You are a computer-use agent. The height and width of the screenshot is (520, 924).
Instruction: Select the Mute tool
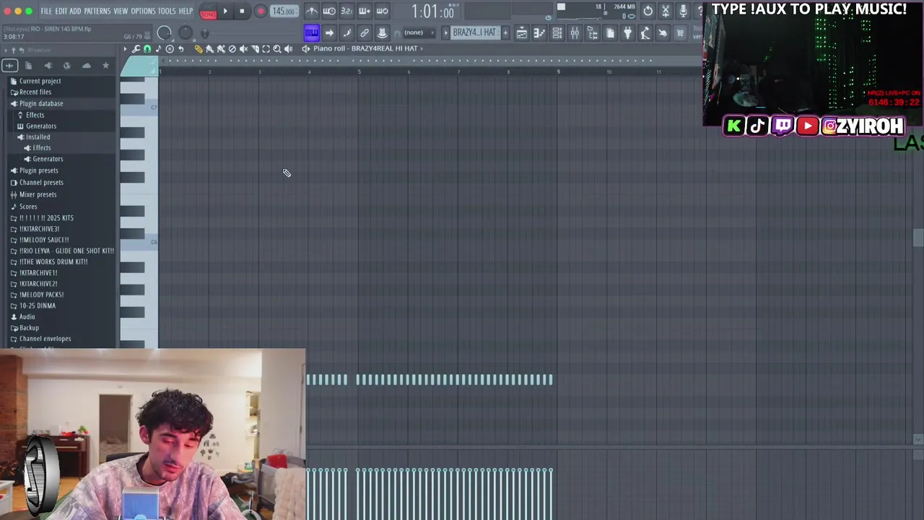[x=243, y=49]
